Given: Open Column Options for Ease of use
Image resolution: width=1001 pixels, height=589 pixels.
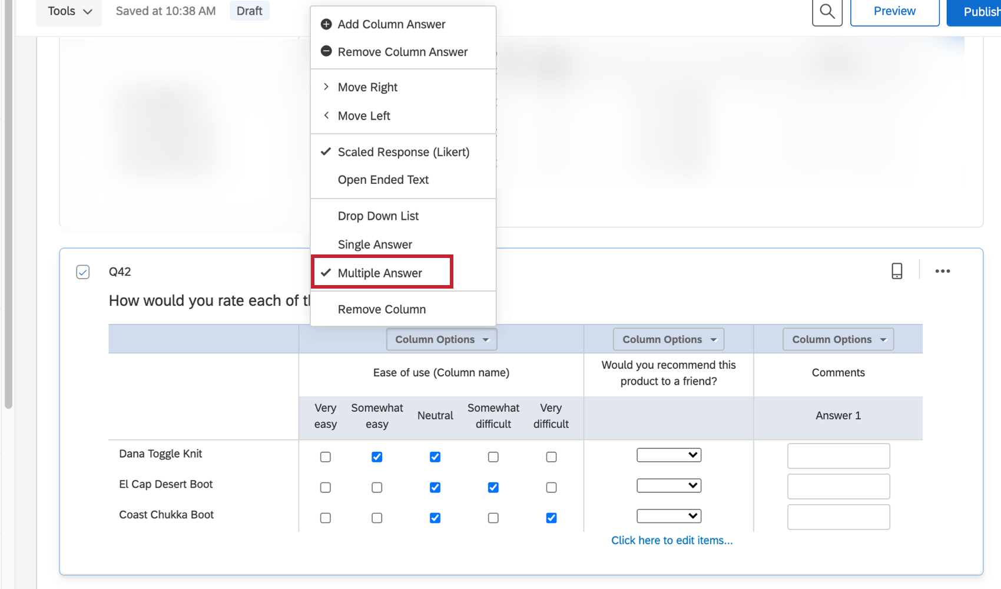Looking at the screenshot, I should [x=441, y=339].
